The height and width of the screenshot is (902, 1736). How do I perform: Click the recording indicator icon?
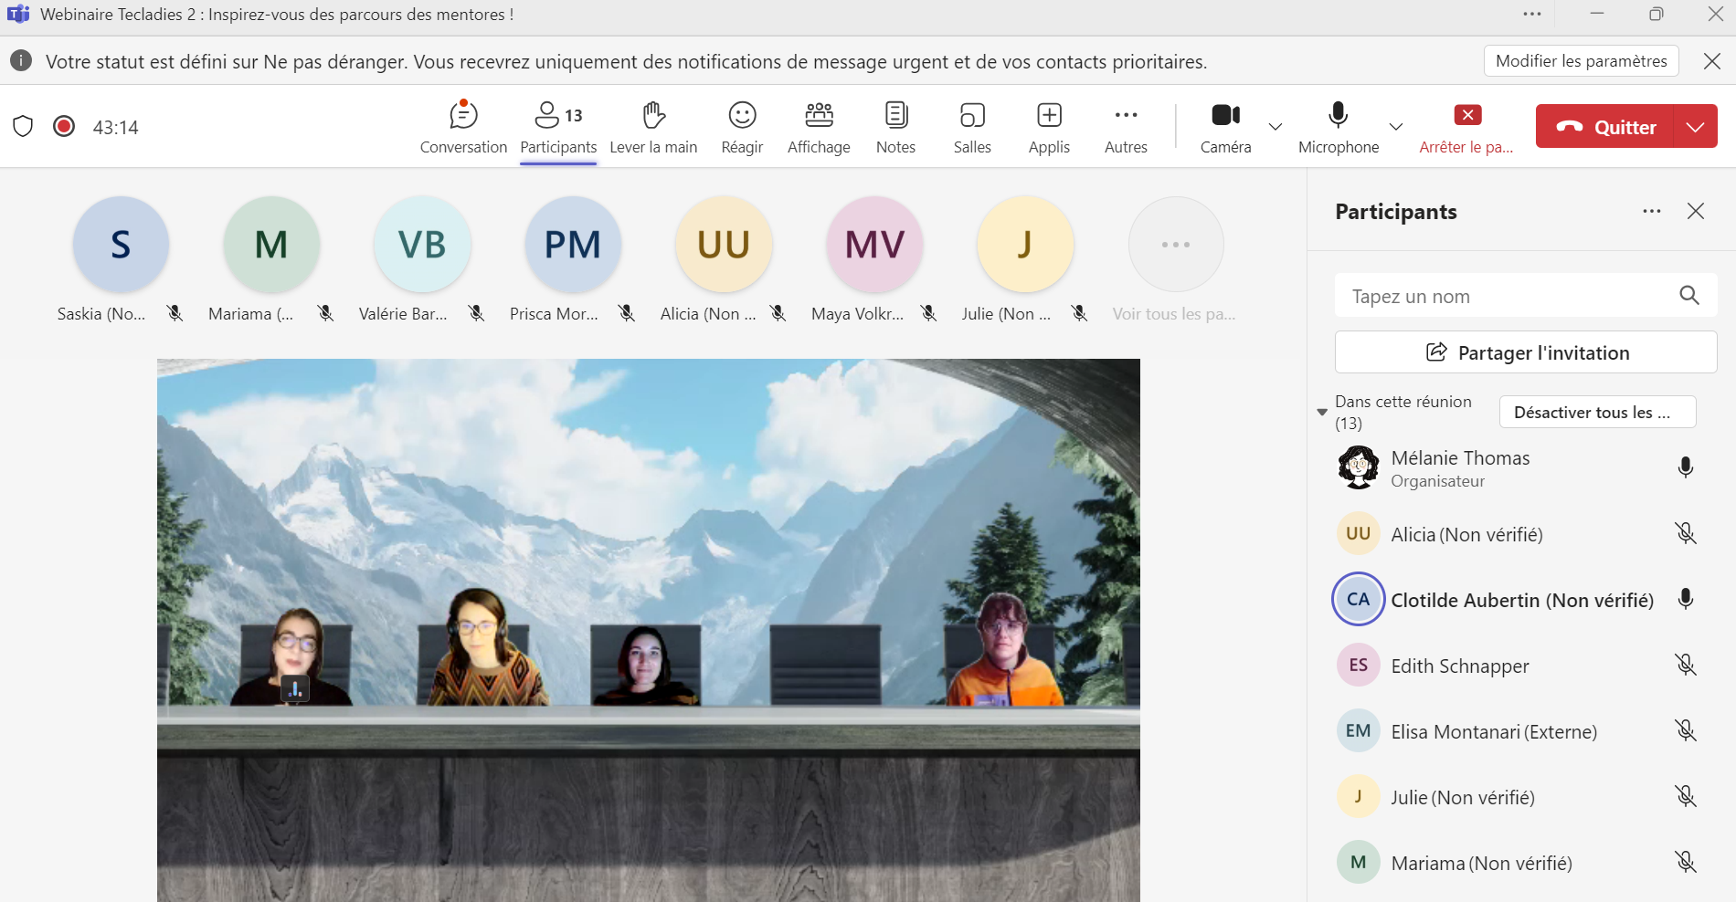tap(64, 126)
